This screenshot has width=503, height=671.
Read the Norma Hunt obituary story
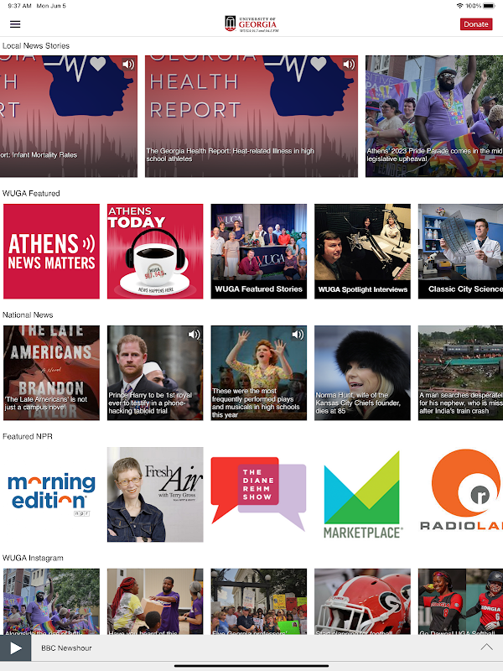(x=362, y=372)
